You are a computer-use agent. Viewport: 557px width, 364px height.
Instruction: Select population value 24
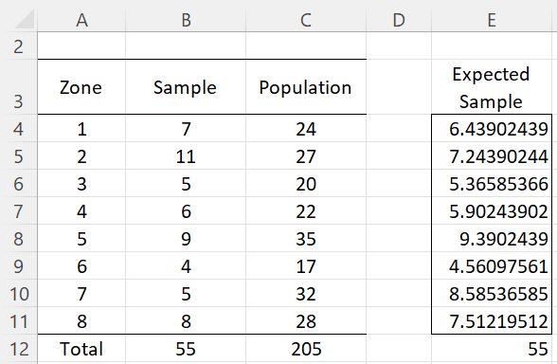tap(305, 128)
